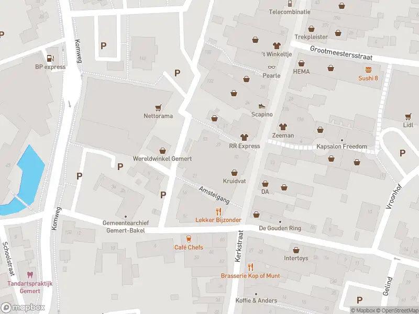Screen dimensions: 419x314
Task: Click the BP express fuel pump icon
Action: click(x=50, y=58)
